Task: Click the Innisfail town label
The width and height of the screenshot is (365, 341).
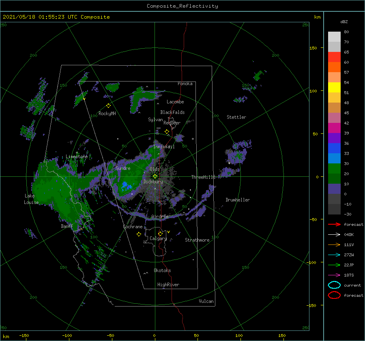Action: [x=164, y=147]
